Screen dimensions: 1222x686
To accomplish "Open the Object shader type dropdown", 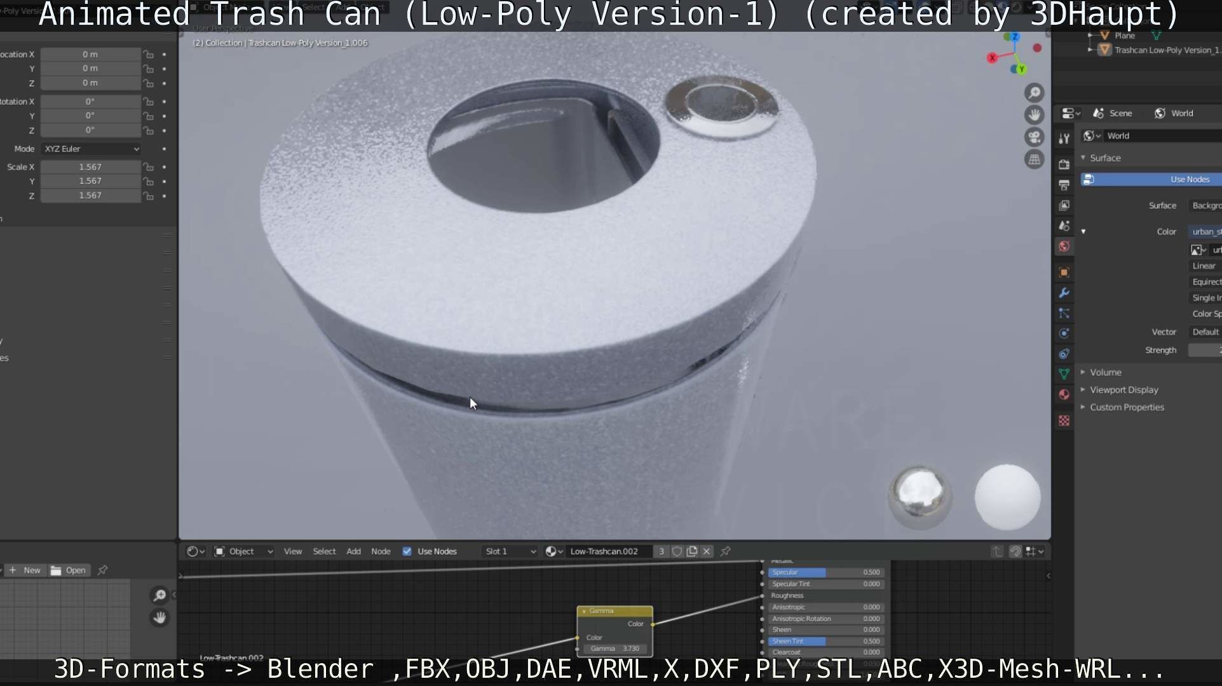I will coord(243,551).
